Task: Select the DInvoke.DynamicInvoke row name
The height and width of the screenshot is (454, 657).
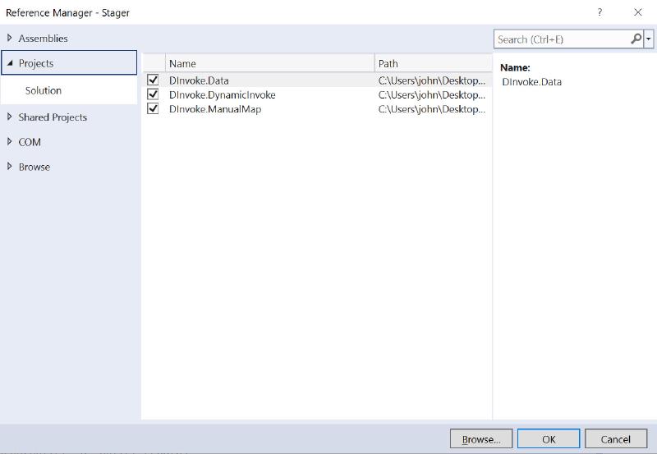Action: (223, 94)
